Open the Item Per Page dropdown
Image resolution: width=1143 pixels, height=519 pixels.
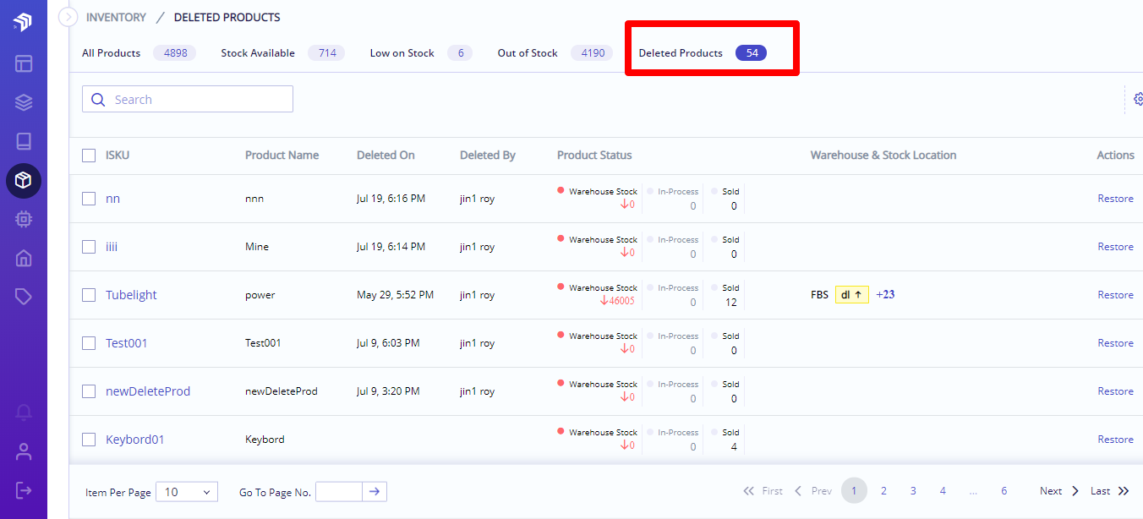coord(187,492)
